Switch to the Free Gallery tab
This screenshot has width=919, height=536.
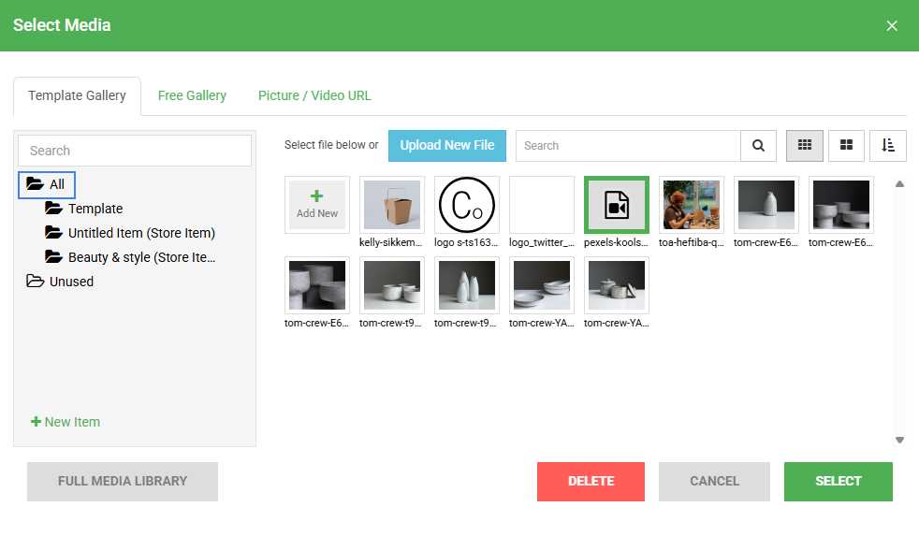coord(192,95)
